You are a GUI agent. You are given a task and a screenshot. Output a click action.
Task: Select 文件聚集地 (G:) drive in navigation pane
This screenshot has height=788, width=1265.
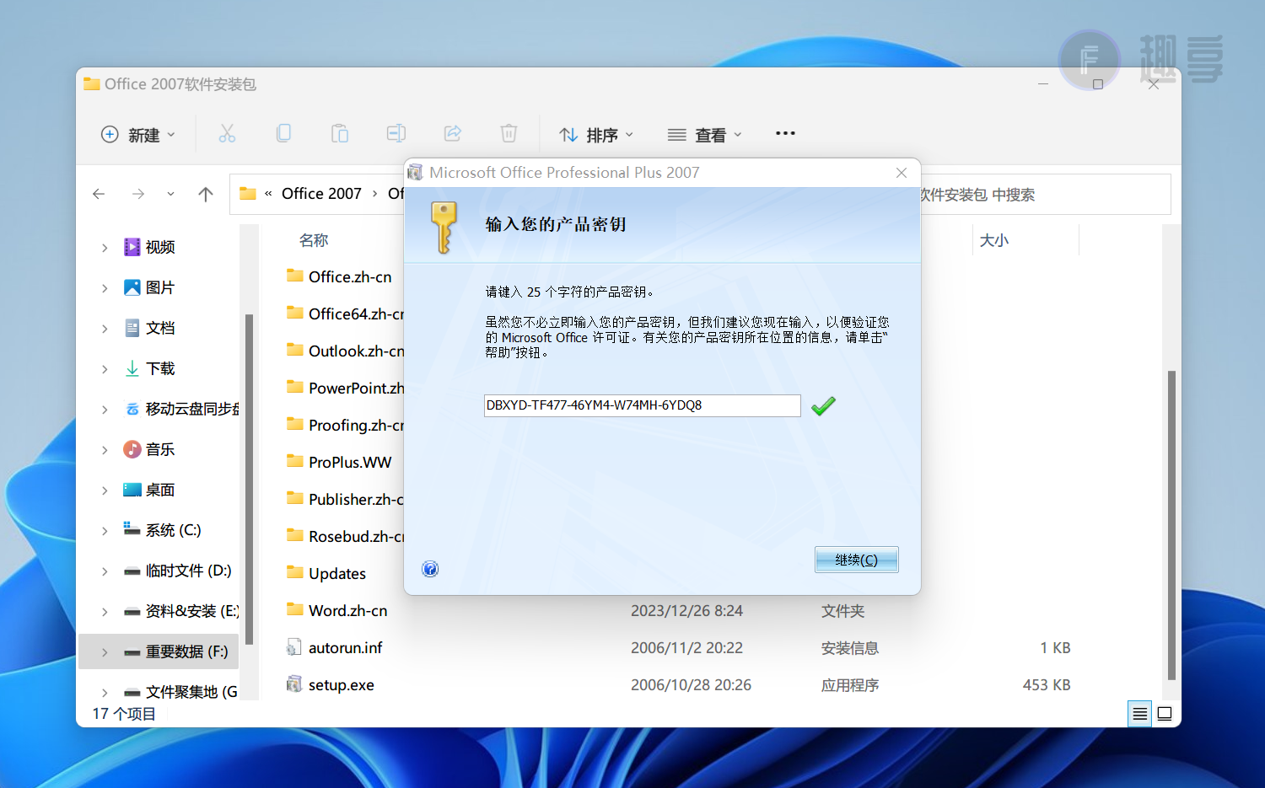click(x=181, y=692)
